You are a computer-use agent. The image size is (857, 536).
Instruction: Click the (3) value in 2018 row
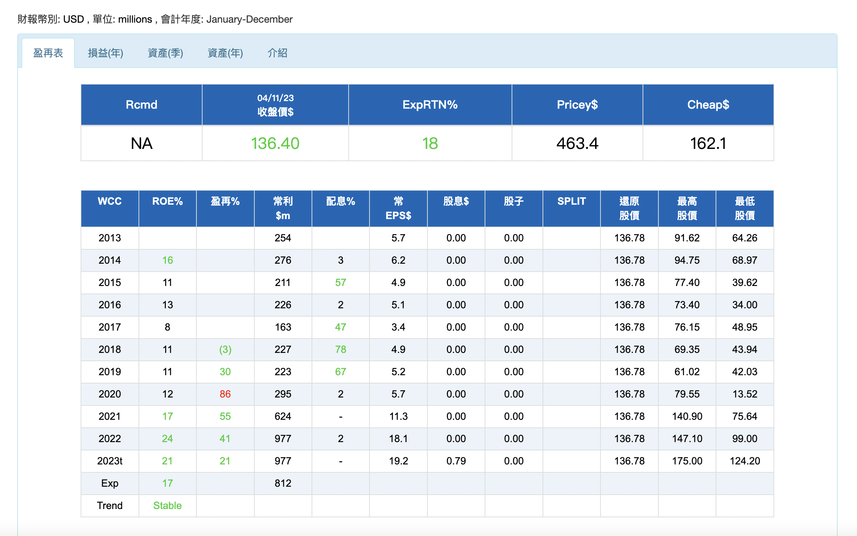click(225, 349)
